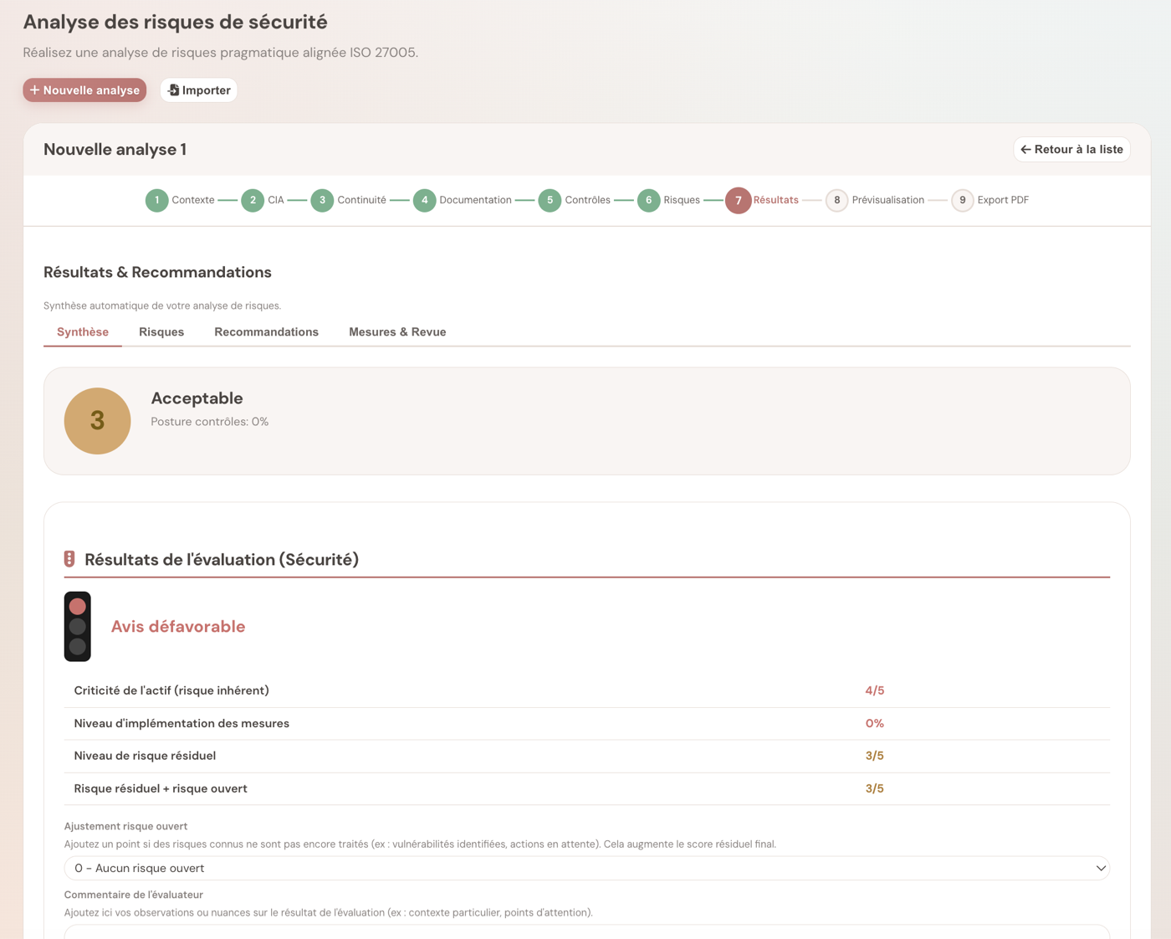
Task: Click the Importer button
Action: click(x=199, y=90)
